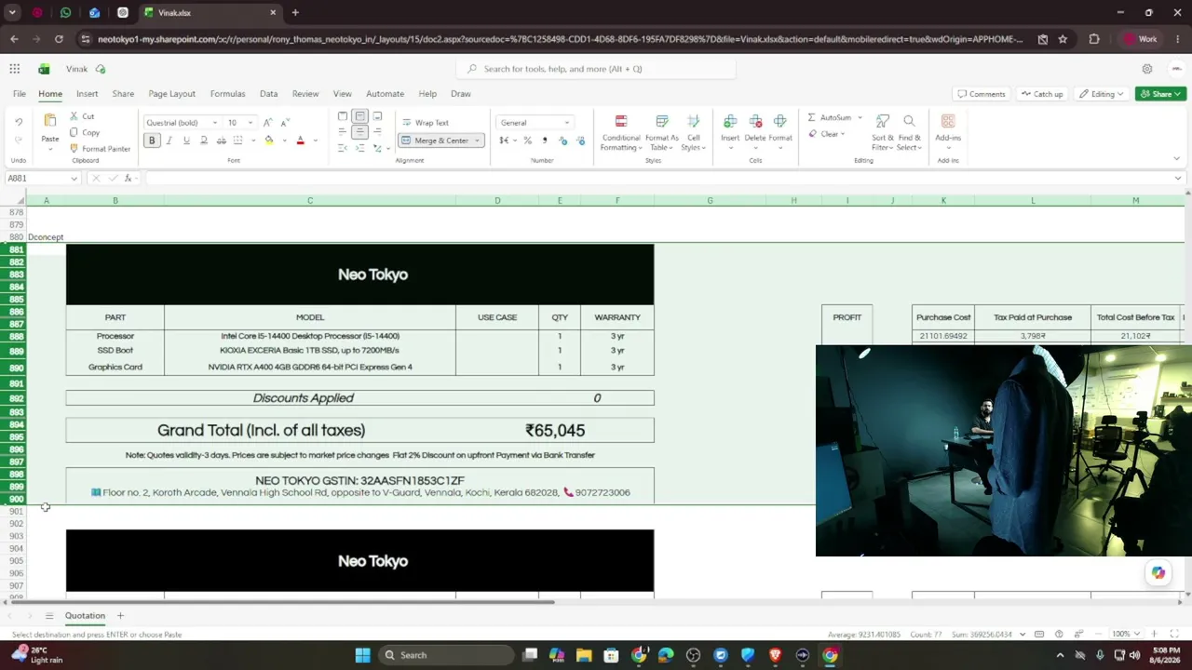This screenshot has height=670, width=1192.
Task: Expand the Merge & Center dropdown arrow
Action: click(477, 141)
